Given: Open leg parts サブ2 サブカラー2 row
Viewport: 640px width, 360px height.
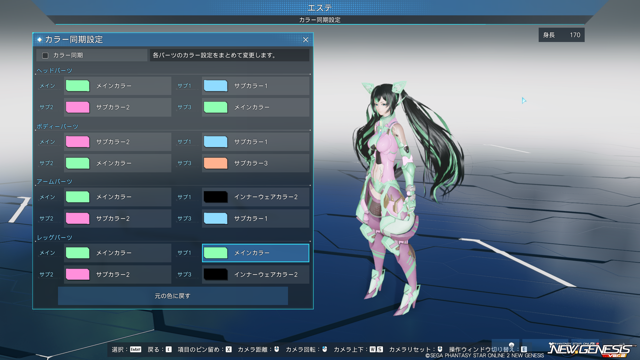Looking at the screenshot, I should (117, 275).
